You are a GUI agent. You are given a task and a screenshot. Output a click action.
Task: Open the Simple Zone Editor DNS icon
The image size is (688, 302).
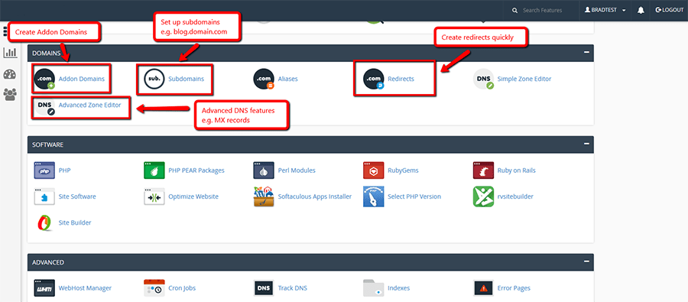[x=483, y=80]
